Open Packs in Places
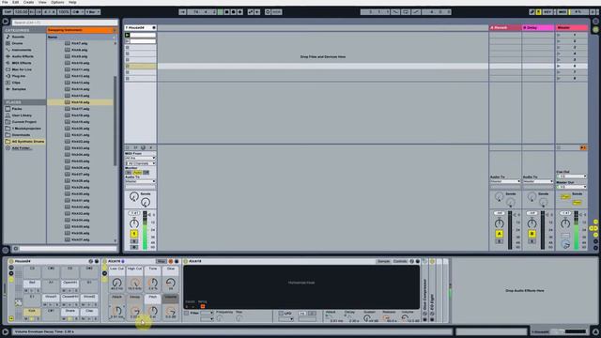Viewport: 601px width, 338px height. [17, 109]
